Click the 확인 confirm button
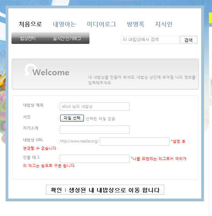Screen dimensions: 212x216 105,190
